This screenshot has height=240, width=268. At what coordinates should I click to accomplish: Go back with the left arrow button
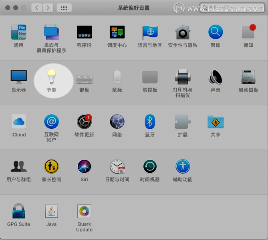(36, 8)
